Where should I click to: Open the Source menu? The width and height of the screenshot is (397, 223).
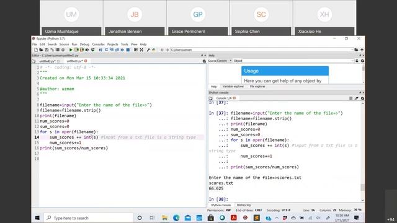[x=64, y=44]
